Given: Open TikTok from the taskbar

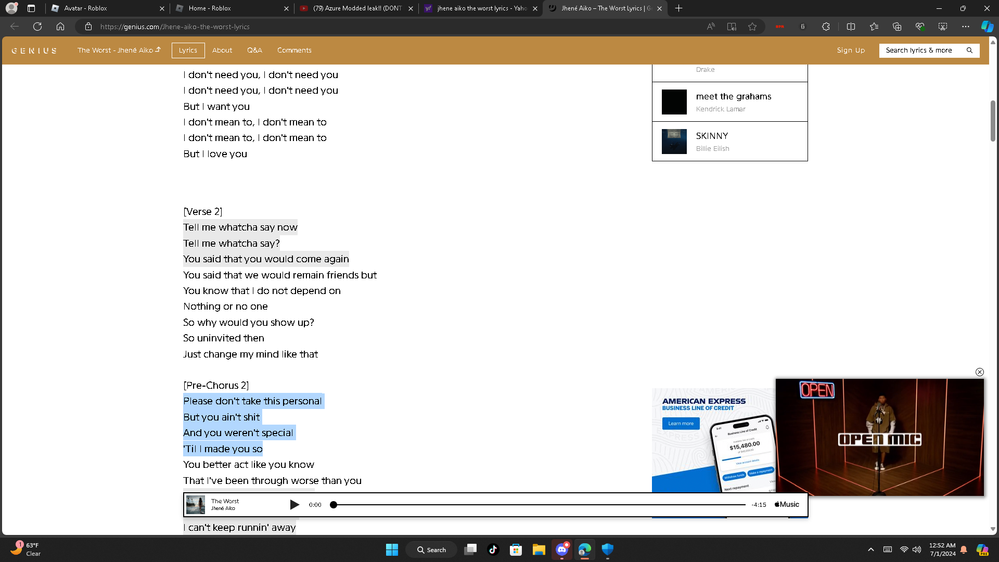Looking at the screenshot, I should tap(493, 550).
